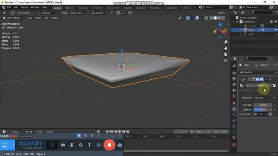278x156 pixels.
Task: Open the Physics properties tab icon
Action: (x=234, y=120)
